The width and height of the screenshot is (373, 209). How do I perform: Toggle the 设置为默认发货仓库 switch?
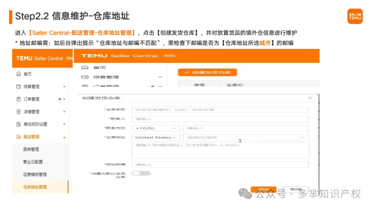[141, 174]
